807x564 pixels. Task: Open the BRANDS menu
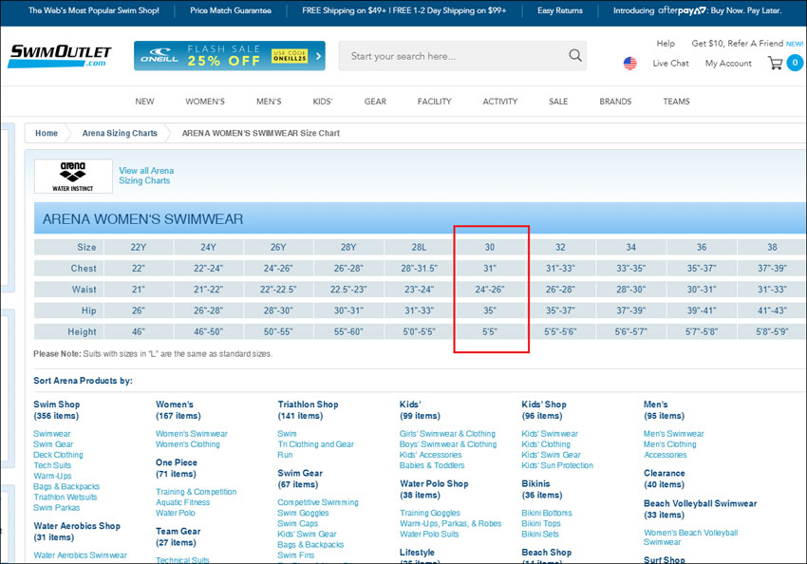click(615, 102)
